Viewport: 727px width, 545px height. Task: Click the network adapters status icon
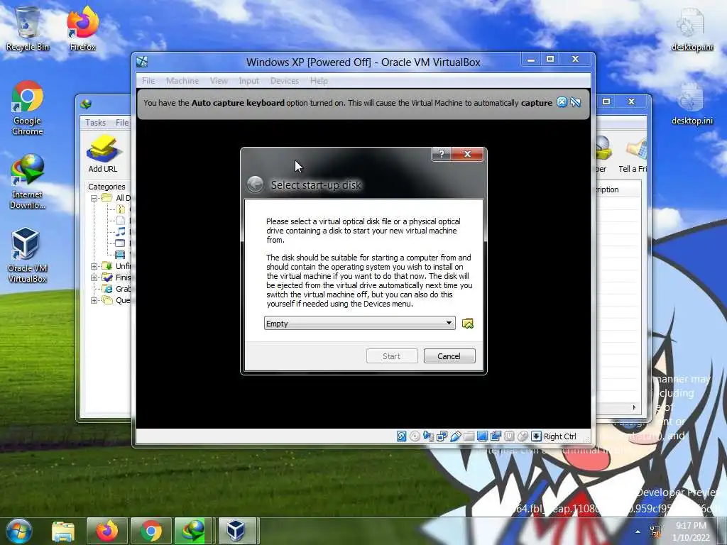coord(442,436)
